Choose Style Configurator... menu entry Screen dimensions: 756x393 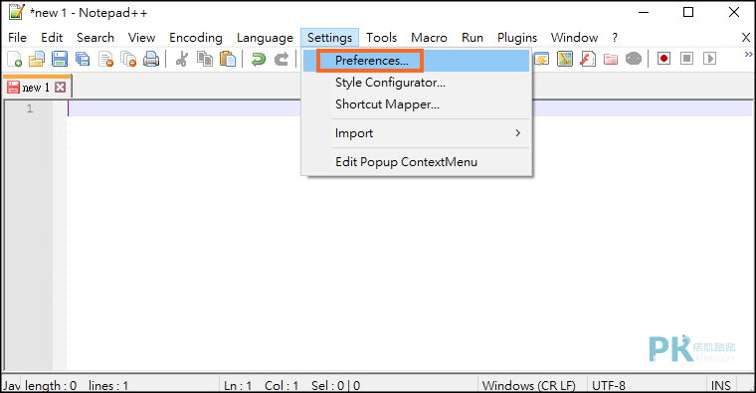click(417, 83)
